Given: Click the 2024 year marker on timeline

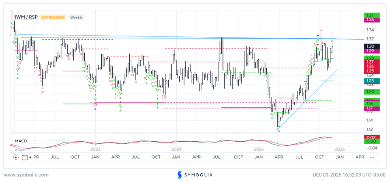Looking at the screenshot, I should (176, 149).
